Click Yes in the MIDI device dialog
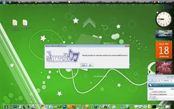This screenshot has width=174, height=109. [x=83, y=65]
